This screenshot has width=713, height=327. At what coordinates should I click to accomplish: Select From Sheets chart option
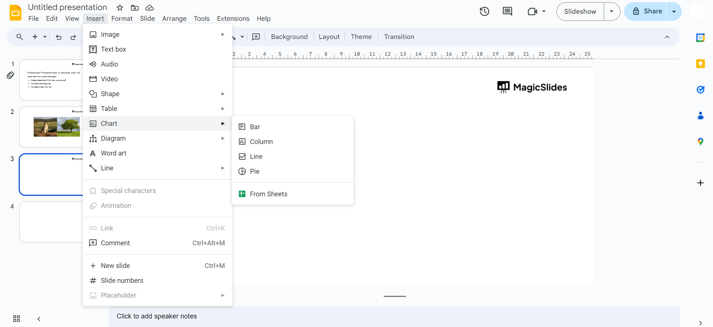(268, 194)
